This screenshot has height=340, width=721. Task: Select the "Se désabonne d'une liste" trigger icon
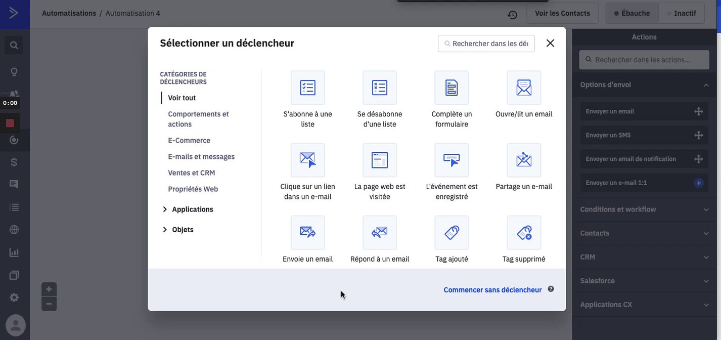380,88
